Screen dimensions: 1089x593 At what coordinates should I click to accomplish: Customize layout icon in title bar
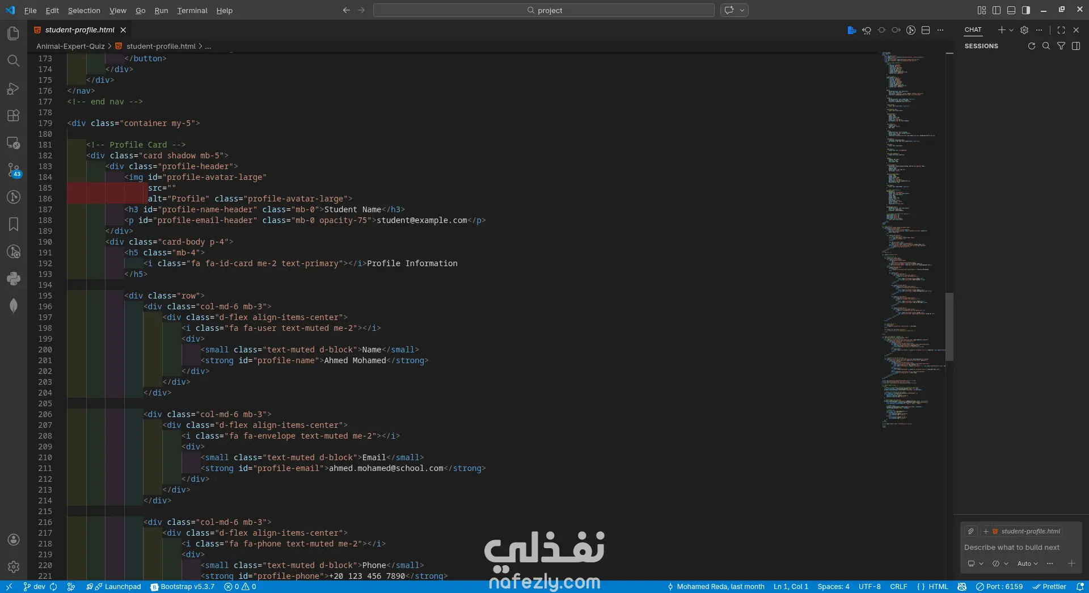tap(982, 10)
